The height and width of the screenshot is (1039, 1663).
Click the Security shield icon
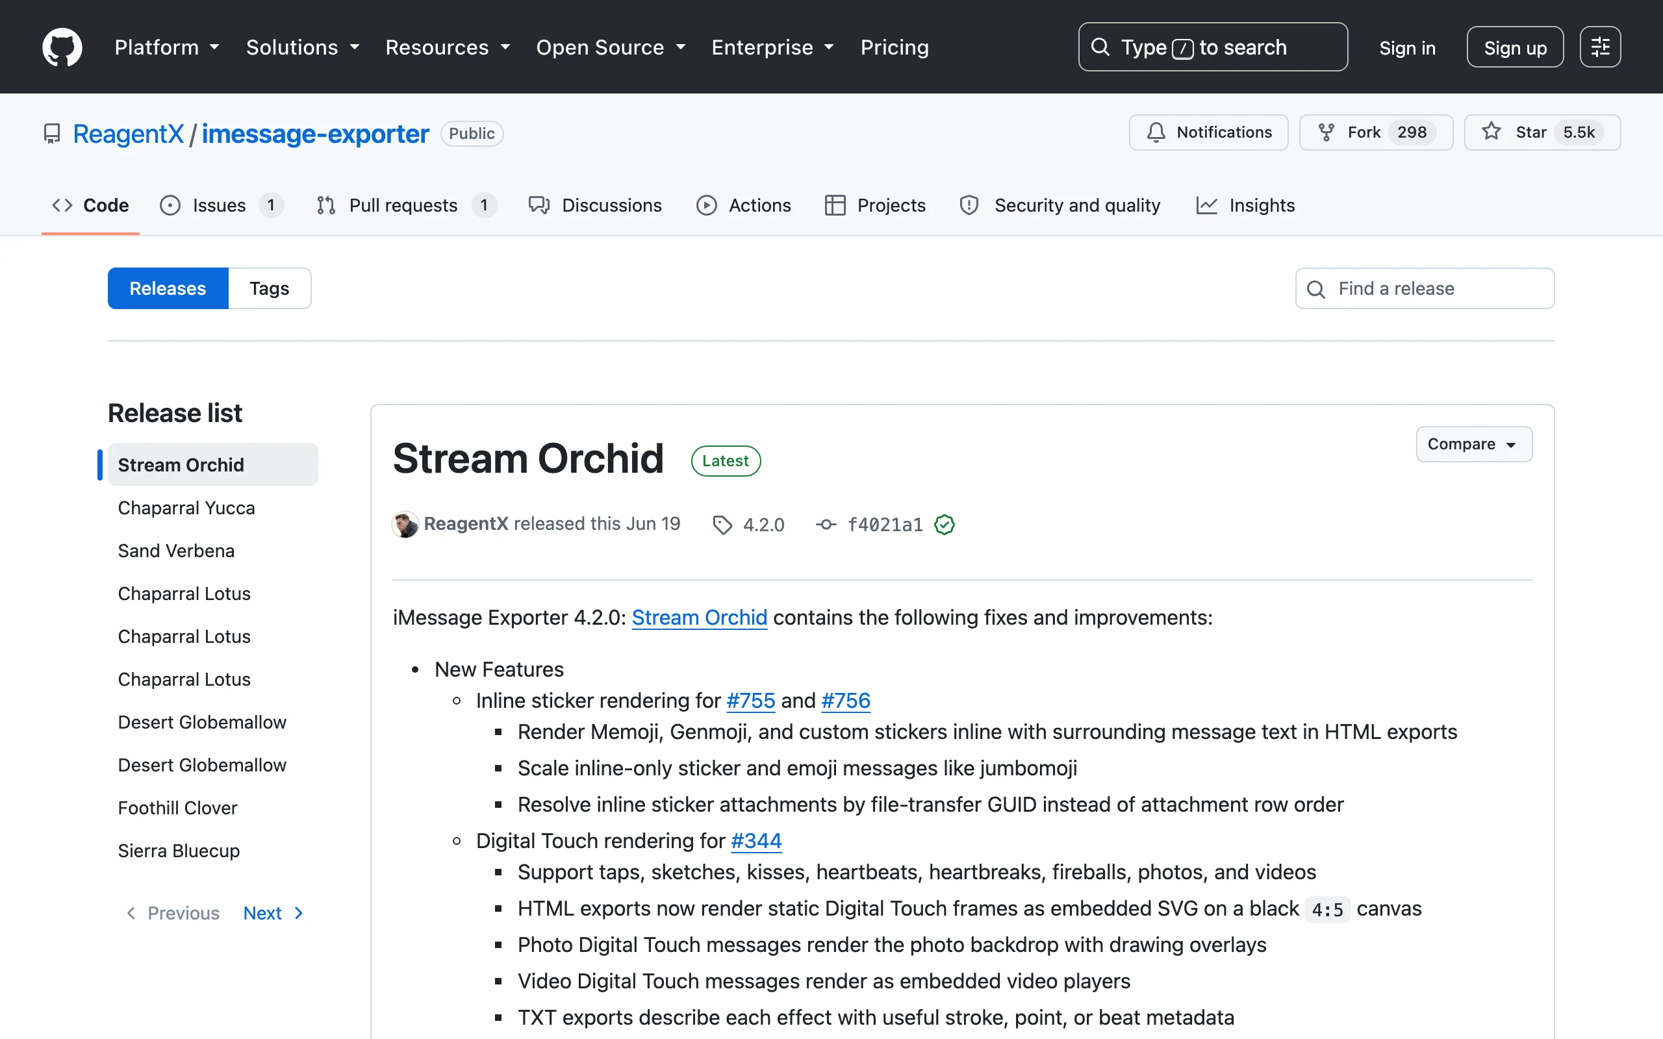point(969,205)
